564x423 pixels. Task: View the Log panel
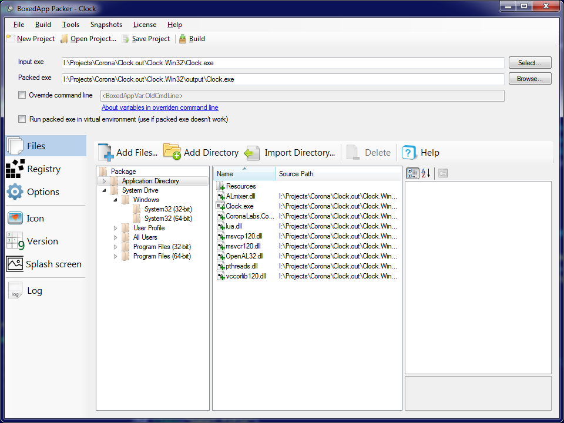click(34, 290)
